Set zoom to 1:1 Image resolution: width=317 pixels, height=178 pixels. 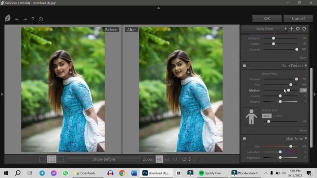175,159
